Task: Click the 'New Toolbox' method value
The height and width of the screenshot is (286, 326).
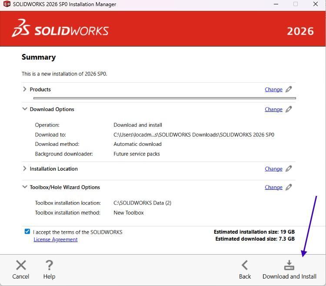Action: [x=129, y=213]
